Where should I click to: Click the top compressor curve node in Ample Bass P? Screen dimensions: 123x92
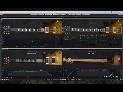coord(77,68)
